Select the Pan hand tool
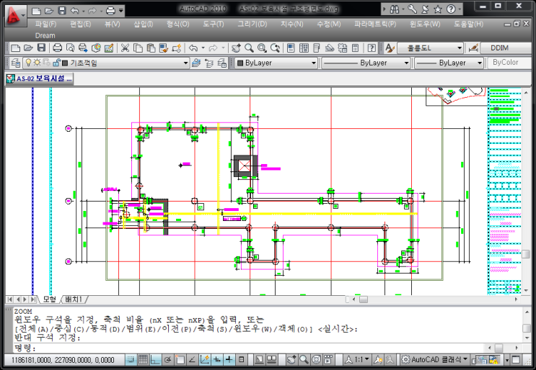 (235, 48)
